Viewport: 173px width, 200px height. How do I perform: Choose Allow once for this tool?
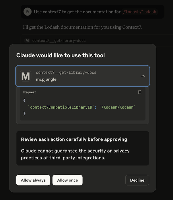click(x=67, y=180)
